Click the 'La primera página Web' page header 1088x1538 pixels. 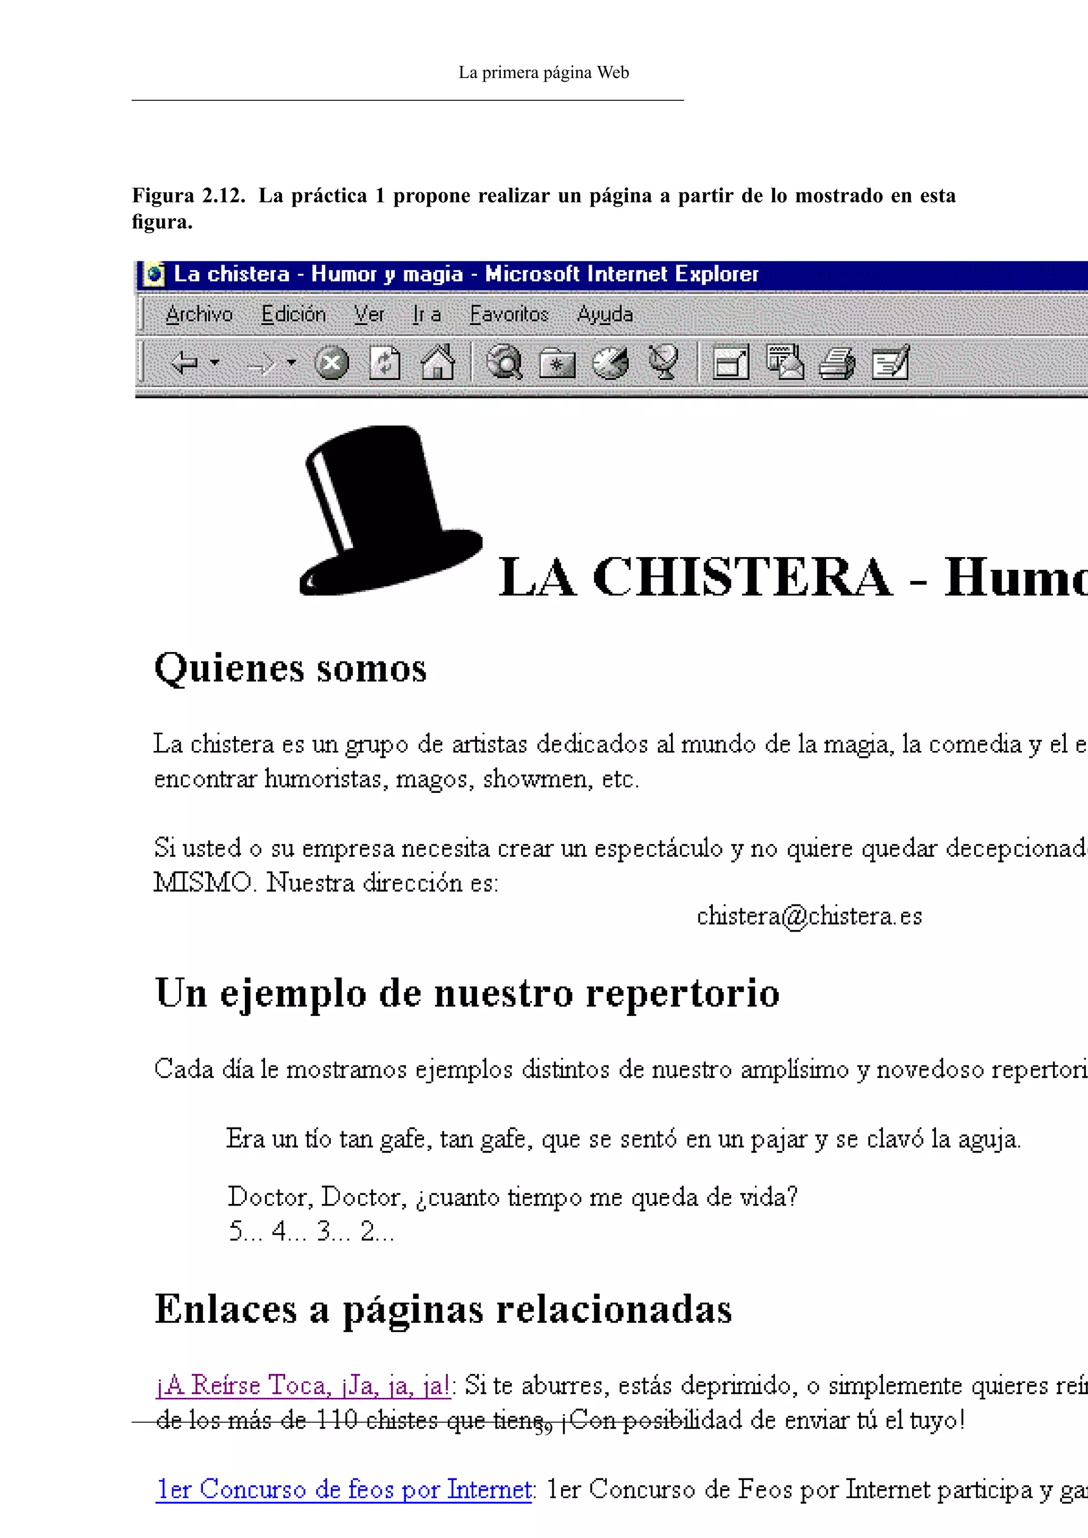(x=543, y=72)
